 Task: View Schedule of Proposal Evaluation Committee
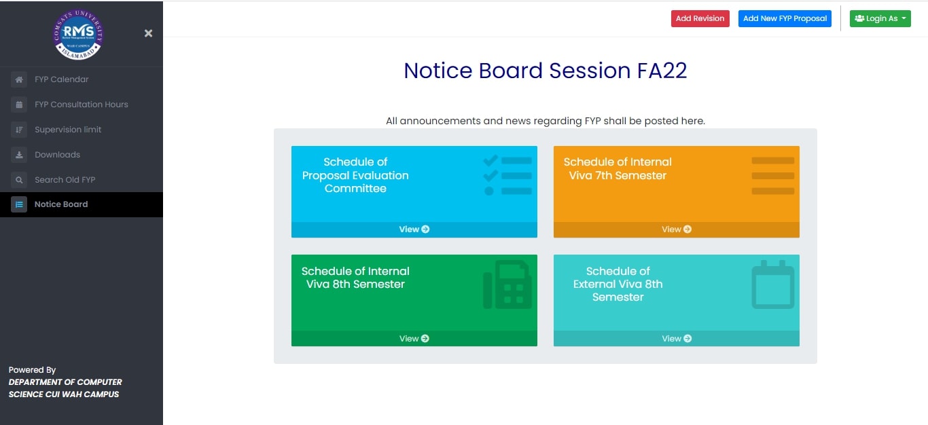(414, 229)
